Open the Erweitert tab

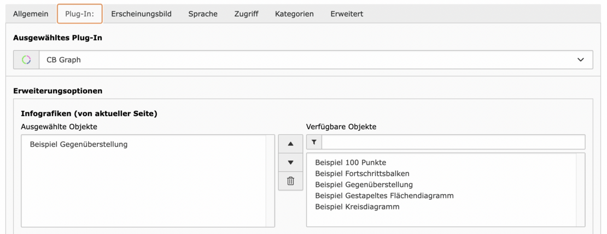[347, 14]
